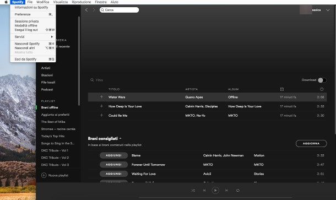Open Aggiunto ai preferiti playlist

[x=55, y=115]
